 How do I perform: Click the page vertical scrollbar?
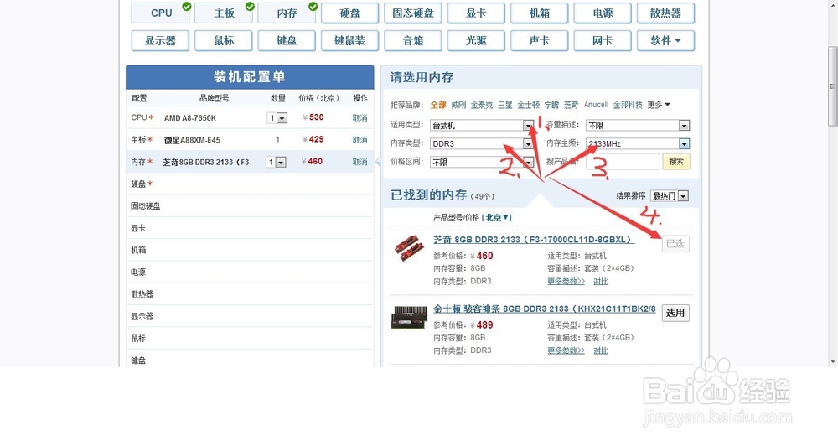click(833, 86)
